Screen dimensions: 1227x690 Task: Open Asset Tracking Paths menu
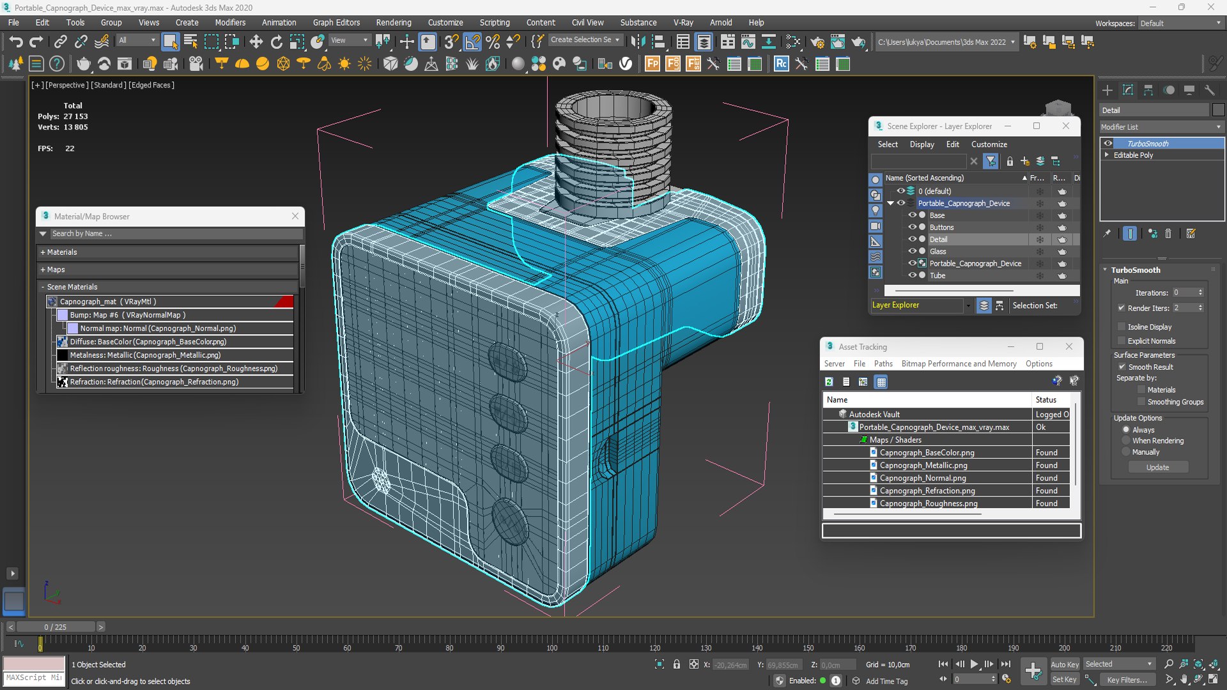pos(883,364)
